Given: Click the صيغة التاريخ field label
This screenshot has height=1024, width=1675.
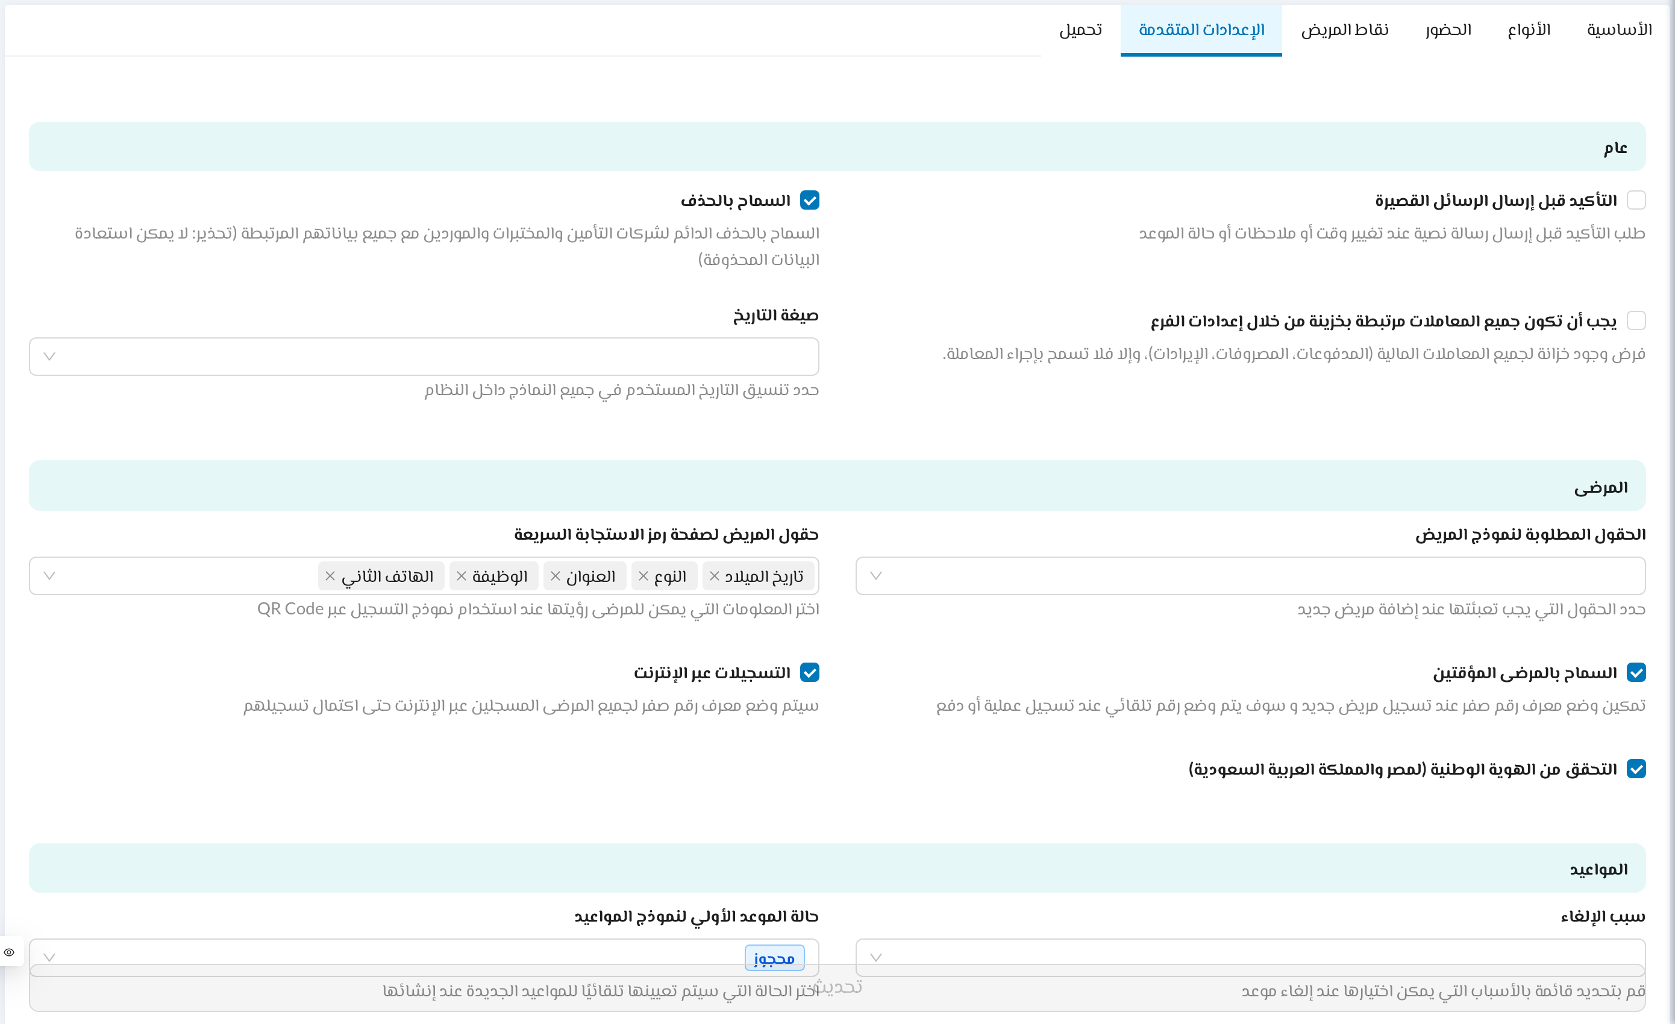Looking at the screenshot, I should [775, 315].
